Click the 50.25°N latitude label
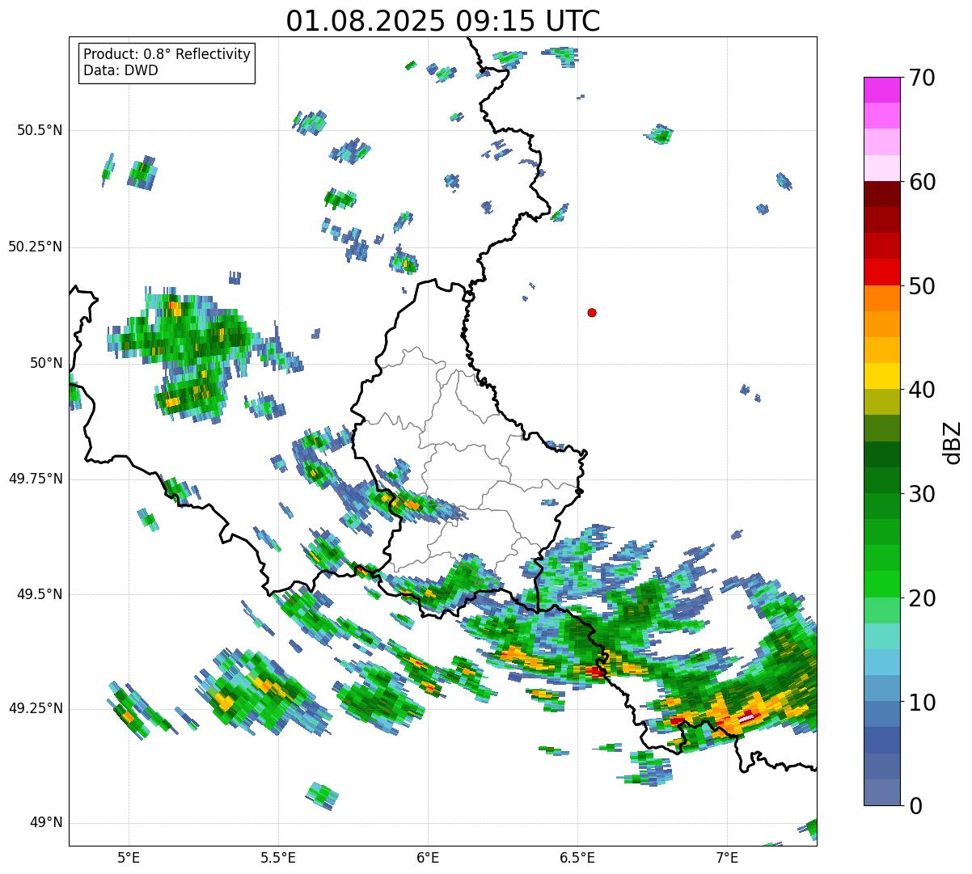The height and width of the screenshot is (874, 972). click(x=35, y=247)
